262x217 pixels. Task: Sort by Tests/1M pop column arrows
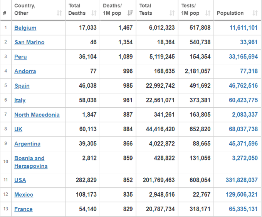(208, 13)
